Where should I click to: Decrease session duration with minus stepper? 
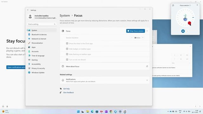pos(132,38)
